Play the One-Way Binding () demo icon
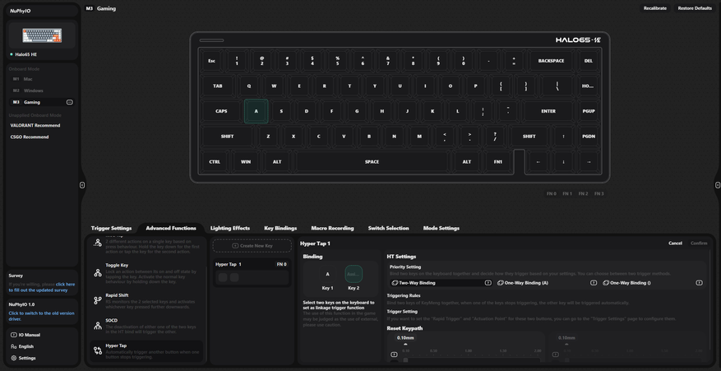Viewport: 721px width, 371px height. tap(699, 283)
